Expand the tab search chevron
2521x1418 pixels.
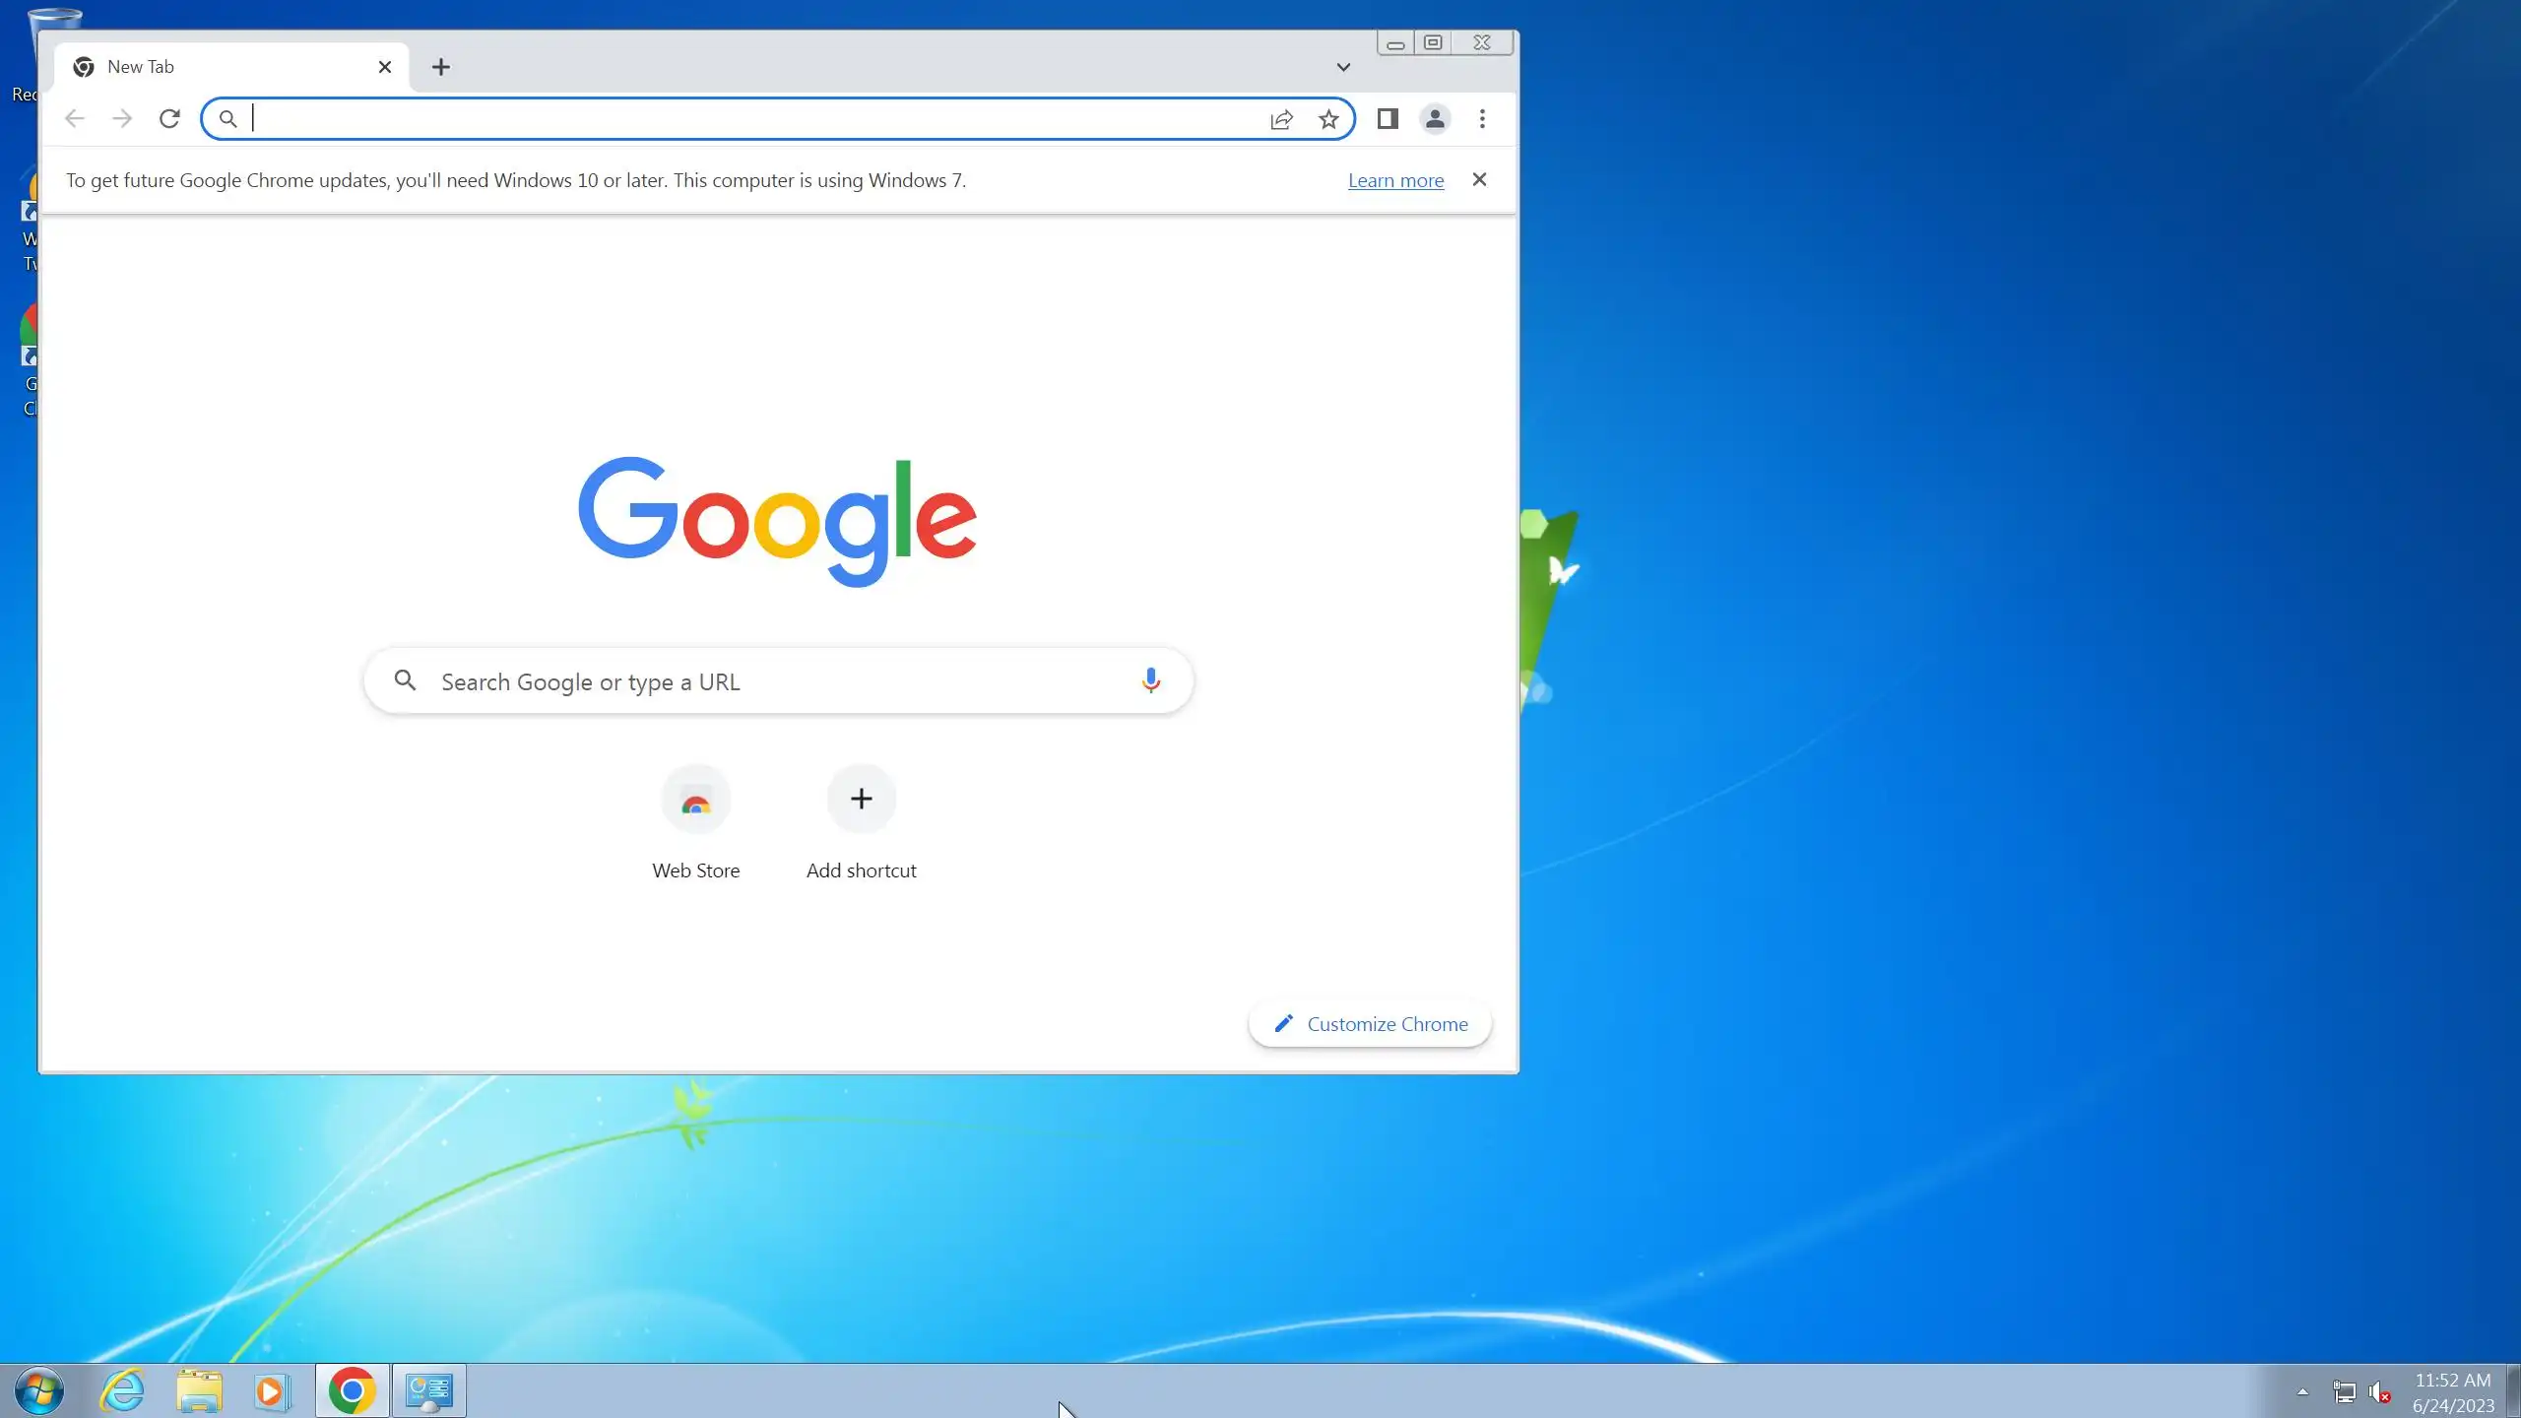click(1343, 67)
